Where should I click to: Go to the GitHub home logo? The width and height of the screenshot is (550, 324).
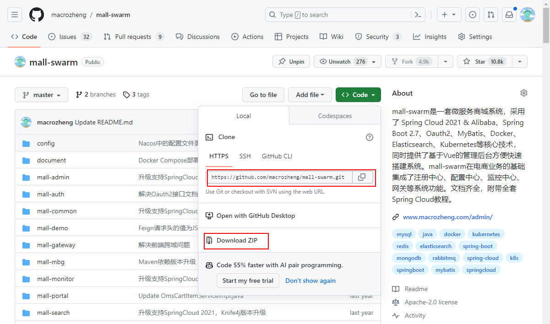(37, 15)
